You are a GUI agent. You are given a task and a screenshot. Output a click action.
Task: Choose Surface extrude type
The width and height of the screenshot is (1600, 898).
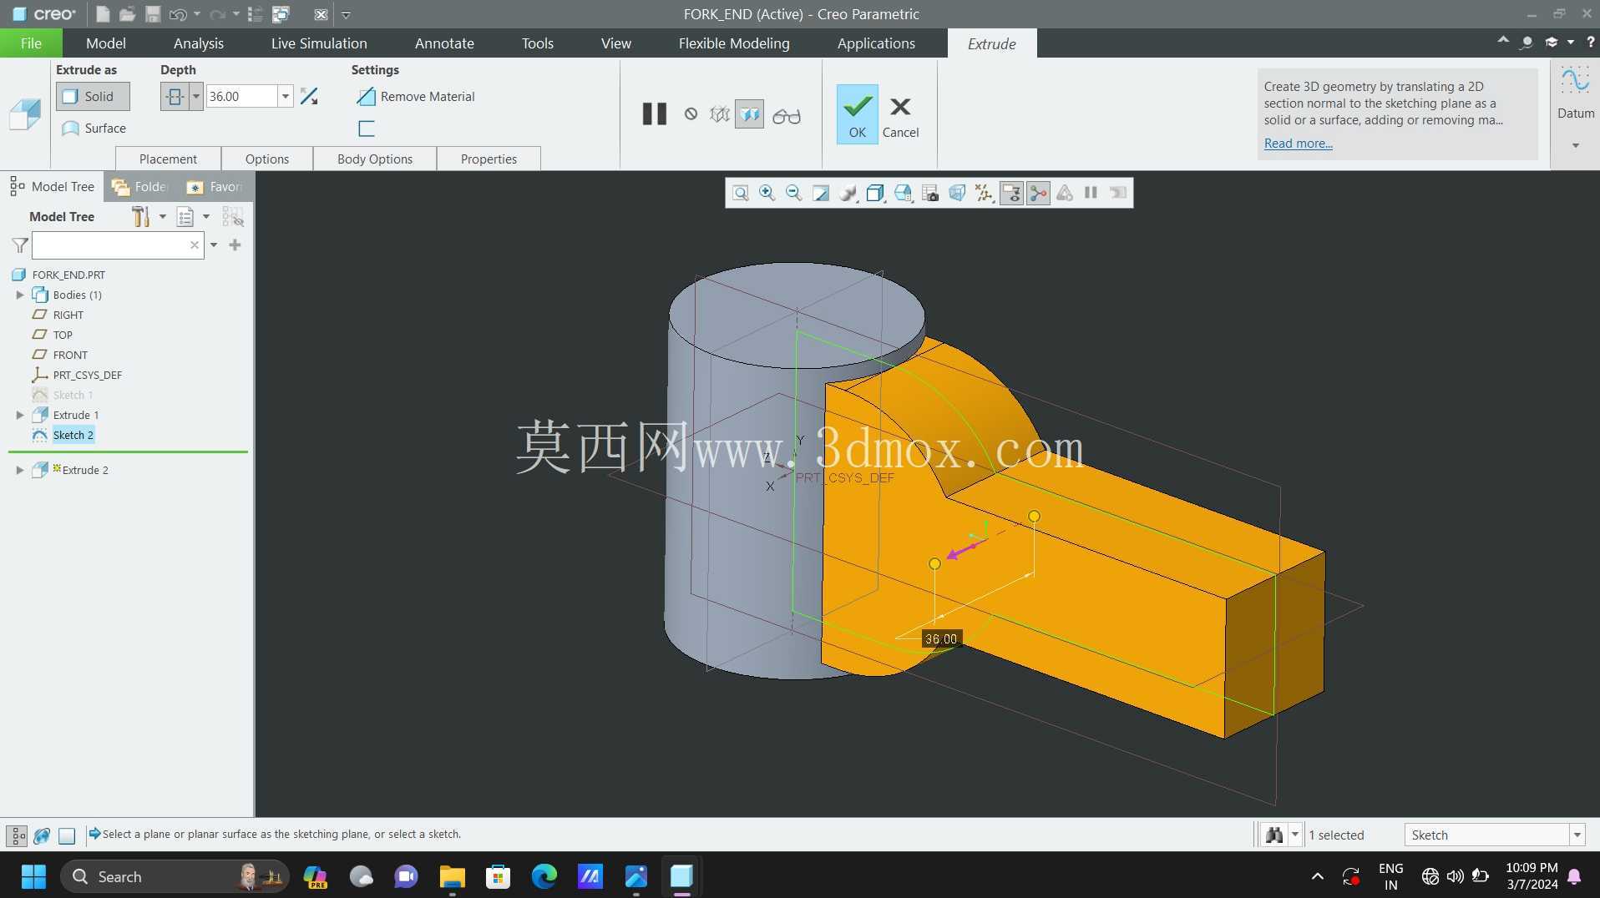coord(94,129)
